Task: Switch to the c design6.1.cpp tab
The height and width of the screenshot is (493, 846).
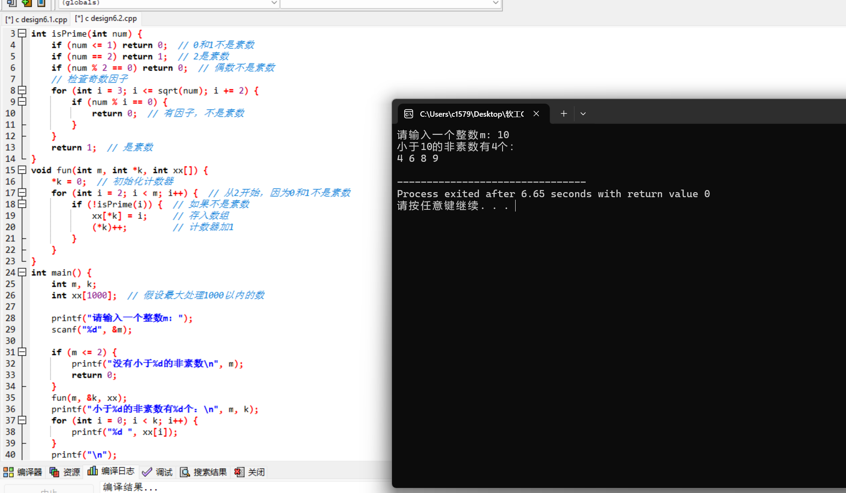Action: click(36, 19)
